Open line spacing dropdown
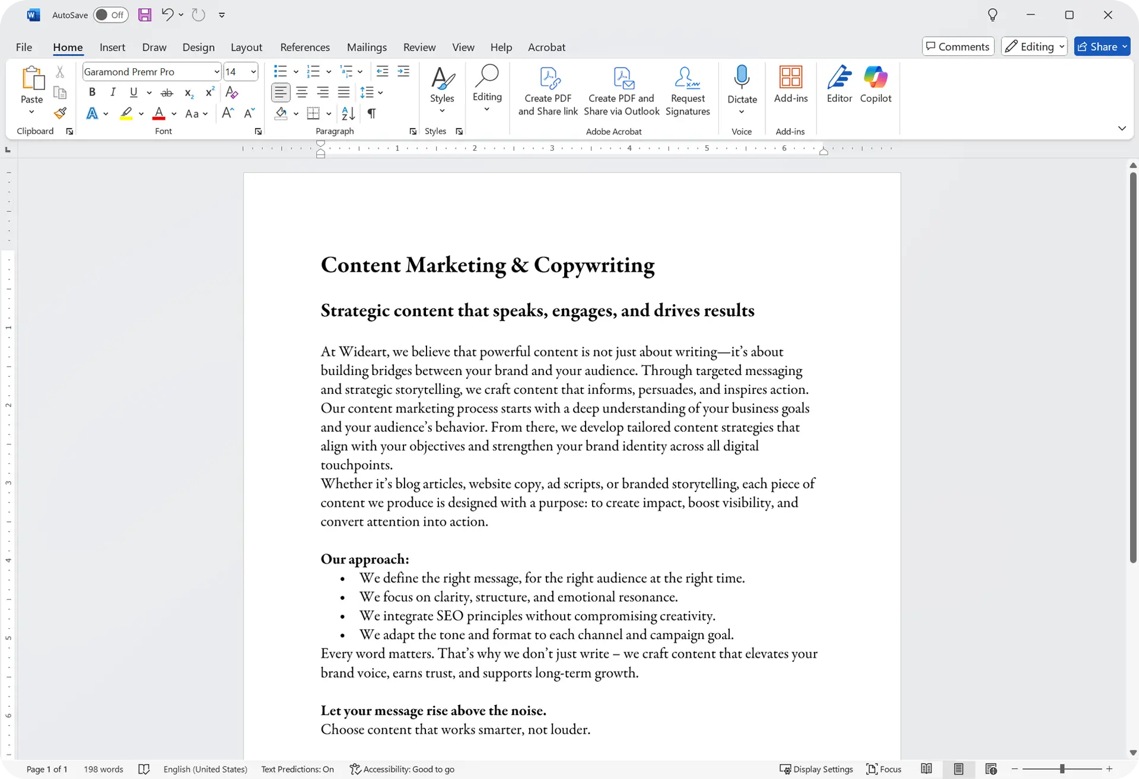1139x779 pixels. pos(380,93)
